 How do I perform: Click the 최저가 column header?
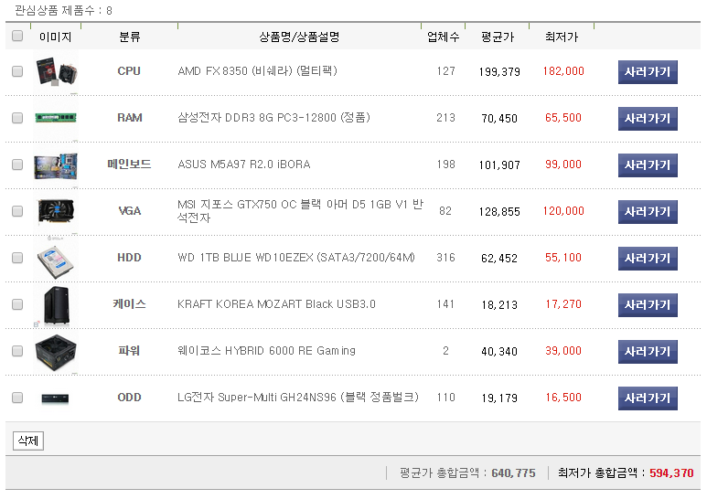561,37
